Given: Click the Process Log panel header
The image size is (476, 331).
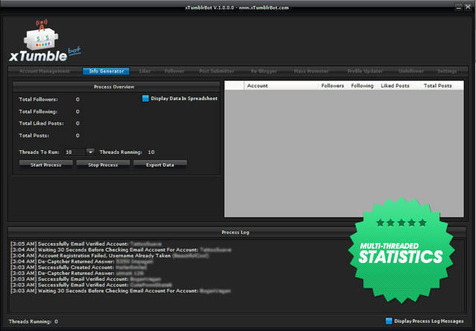Looking at the screenshot, I should (237, 232).
